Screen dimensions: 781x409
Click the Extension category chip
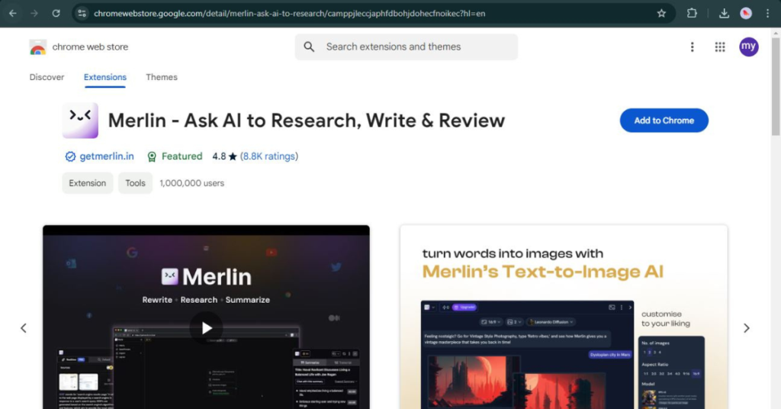[x=87, y=183]
